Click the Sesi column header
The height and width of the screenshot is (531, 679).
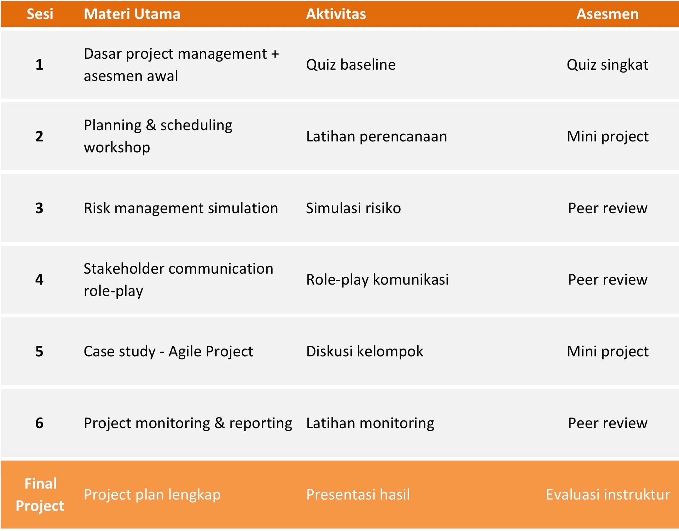tap(40, 14)
